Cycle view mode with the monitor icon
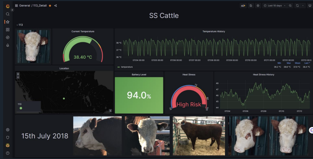 point(310,6)
